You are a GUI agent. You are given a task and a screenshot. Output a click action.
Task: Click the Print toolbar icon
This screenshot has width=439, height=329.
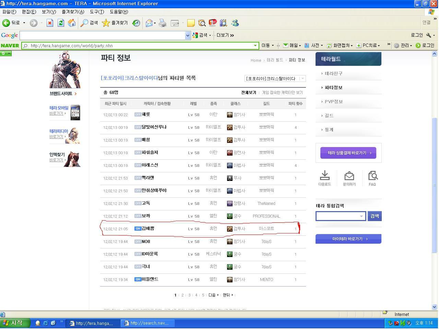[x=163, y=23]
